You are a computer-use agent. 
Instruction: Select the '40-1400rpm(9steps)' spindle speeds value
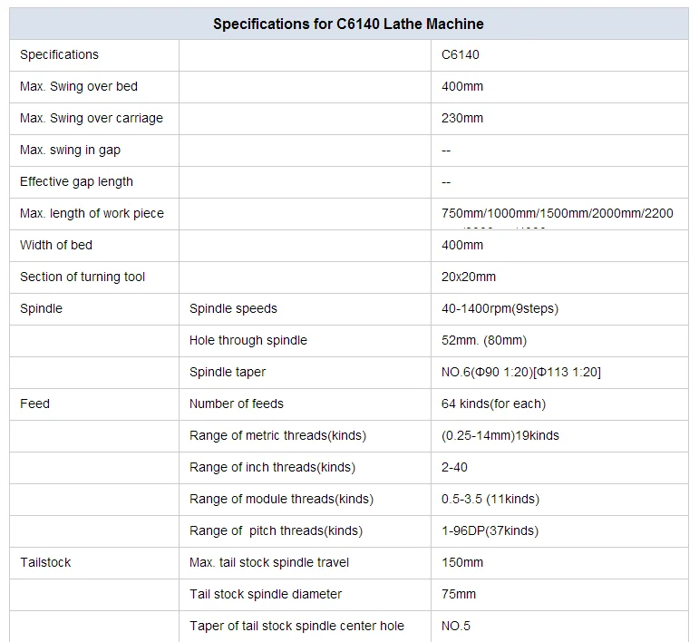(x=500, y=308)
